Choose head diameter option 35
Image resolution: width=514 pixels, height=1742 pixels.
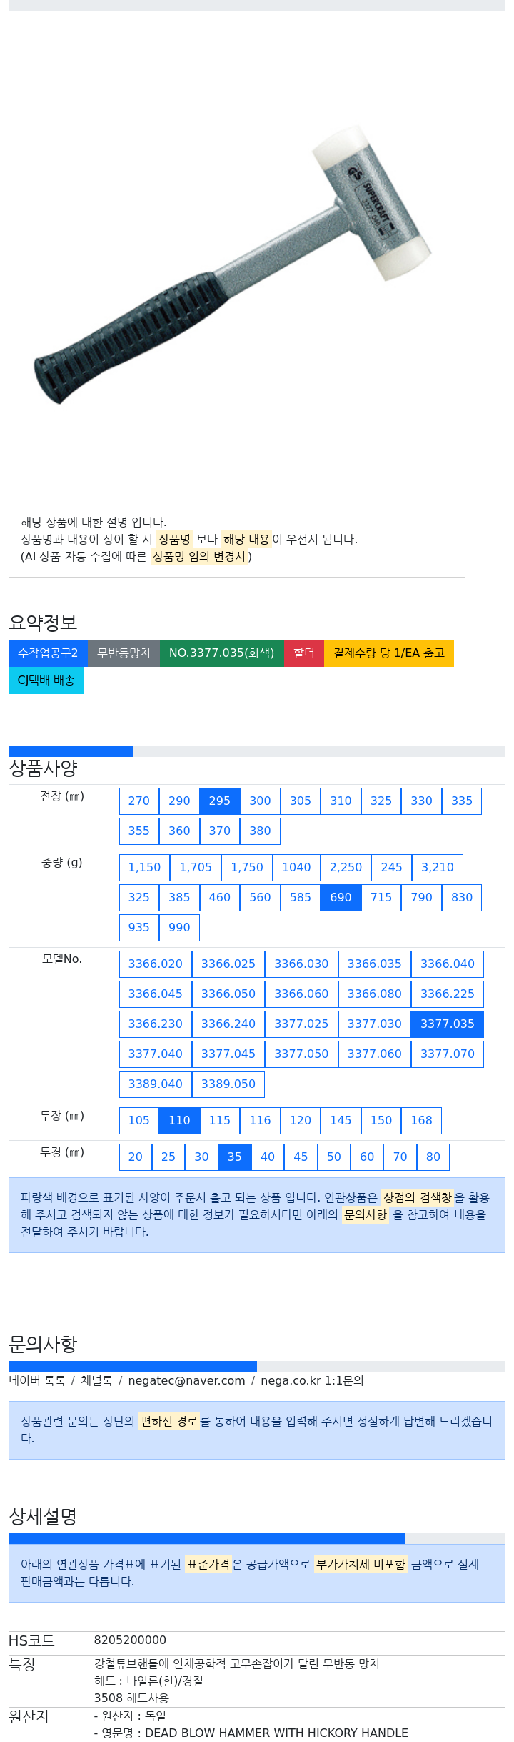(x=235, y=1157)
